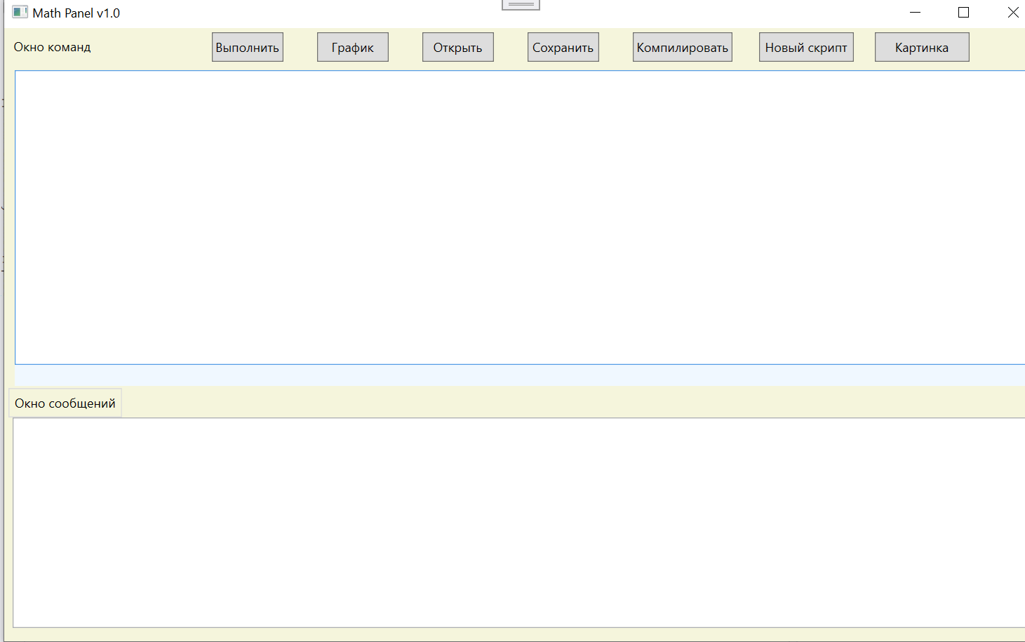The image size is (1025, 642).
Task: Click the Math Panel v1.0 title text
Action: pyautogui.click(x=76, y=13)
